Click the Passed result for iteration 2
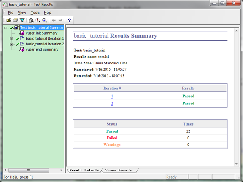 (x=188, y=103)
